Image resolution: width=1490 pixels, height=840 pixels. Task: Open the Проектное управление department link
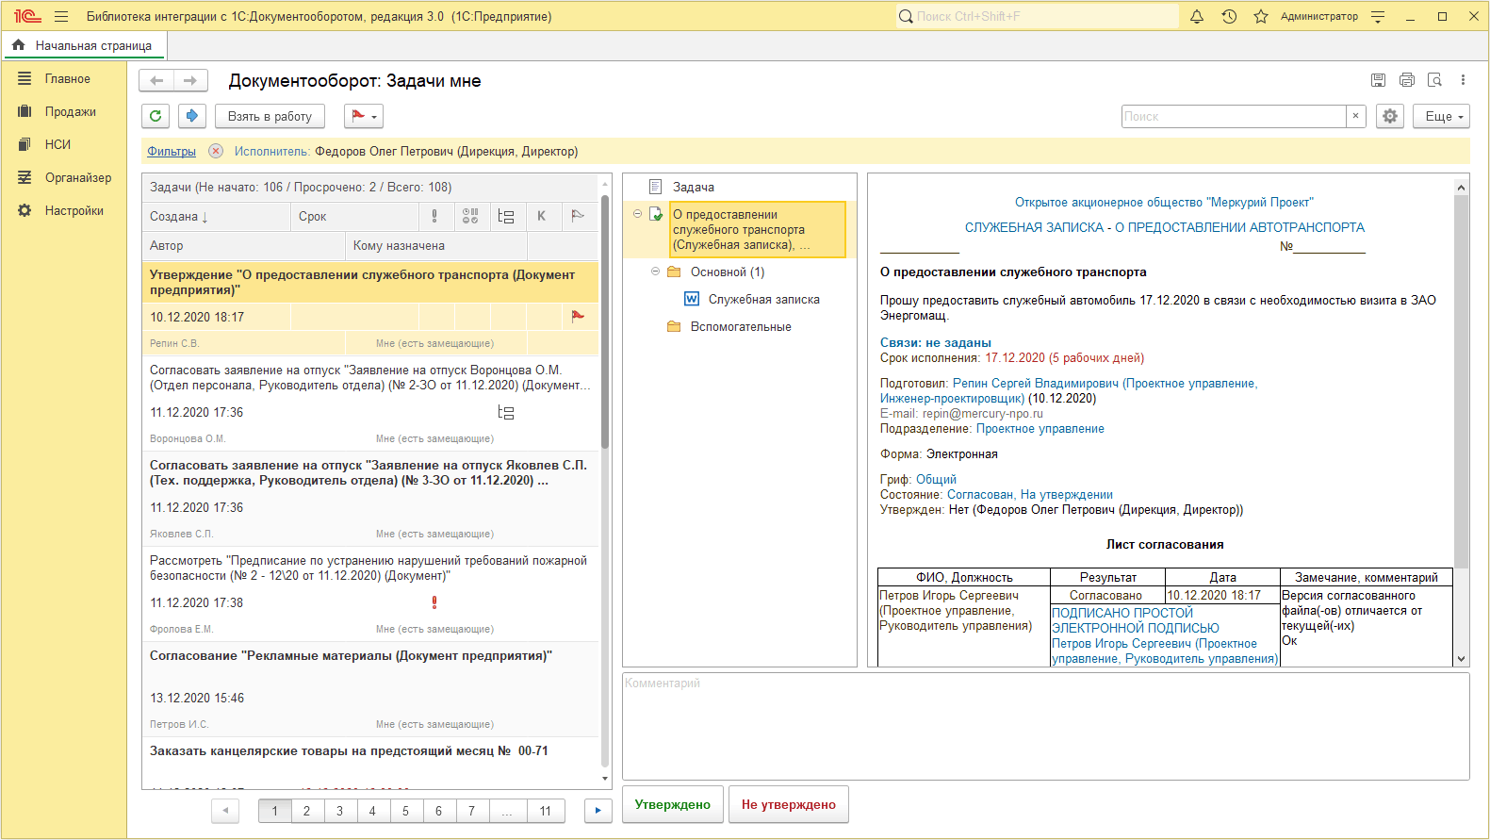pos(1040,428)
